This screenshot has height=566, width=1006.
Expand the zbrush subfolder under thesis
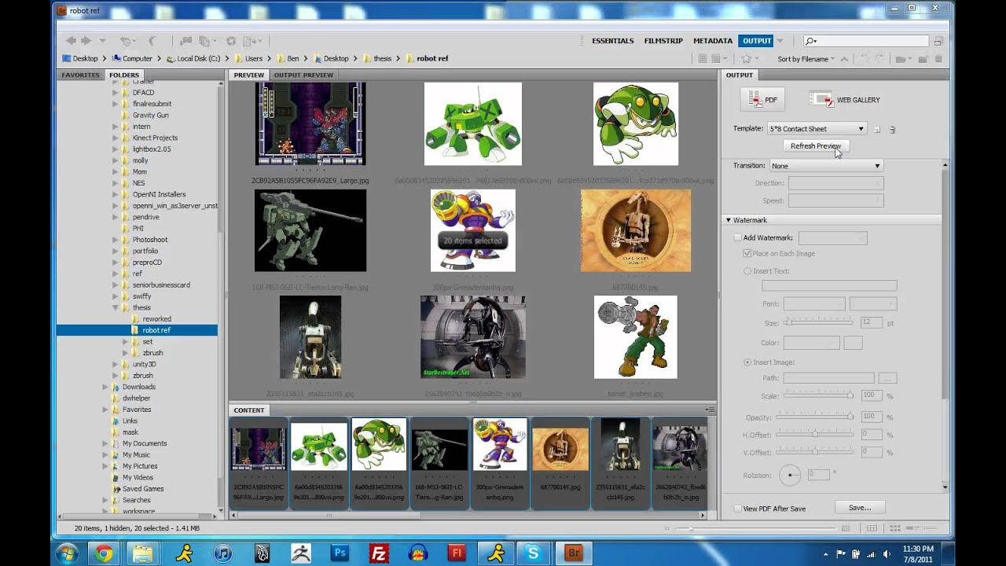coord(125,353)
